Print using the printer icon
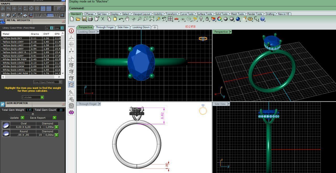Screen dimensions: 336x173 click(x=90, y=19)
